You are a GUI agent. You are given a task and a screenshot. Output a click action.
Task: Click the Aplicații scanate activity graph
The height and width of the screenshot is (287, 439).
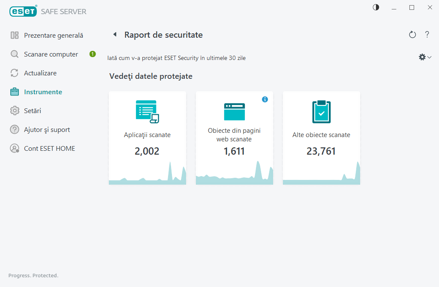click(147, 176)
